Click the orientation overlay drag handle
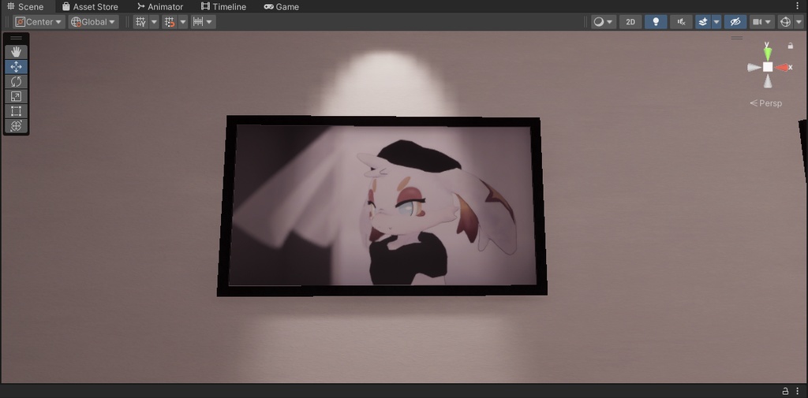The width and height of the screenshot is (808, 398). coord(737,38)
